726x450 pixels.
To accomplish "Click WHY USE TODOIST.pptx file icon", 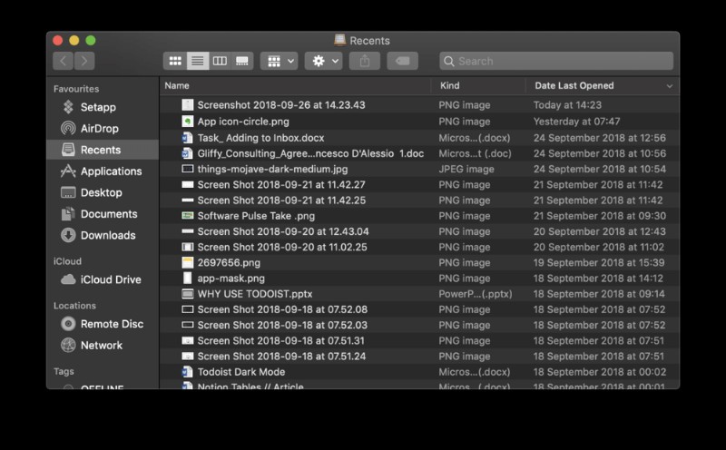I will click(x=187, y=294).
